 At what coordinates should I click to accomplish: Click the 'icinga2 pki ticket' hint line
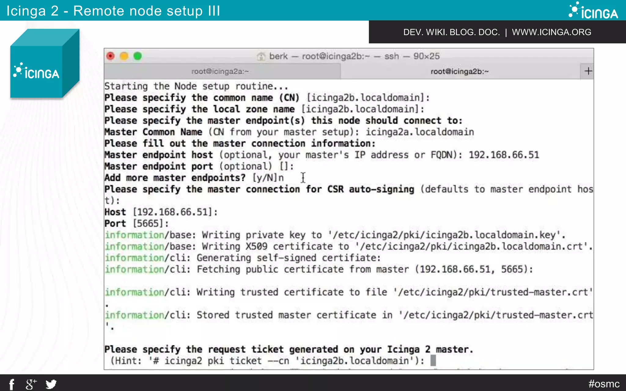click(x=267, y=361)
